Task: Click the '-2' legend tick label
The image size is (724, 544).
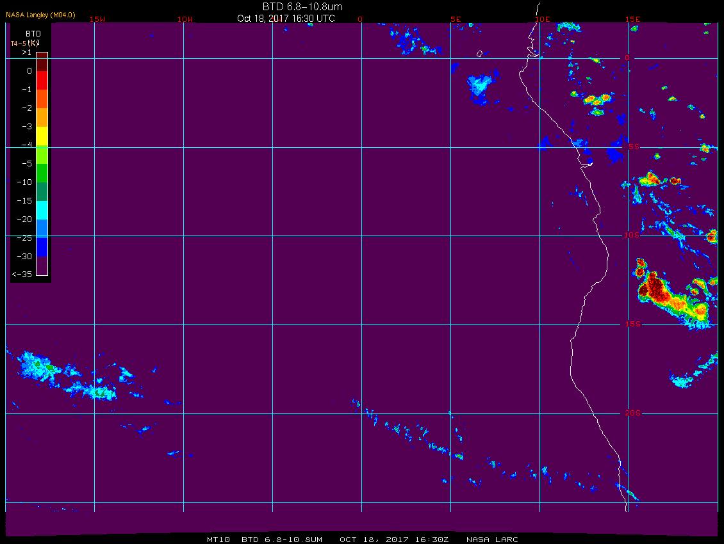Action: (x=27, y=108)
